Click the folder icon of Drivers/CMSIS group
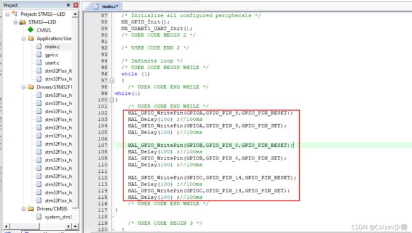Screen dimensions: 412x233 (x=31, y=208)
